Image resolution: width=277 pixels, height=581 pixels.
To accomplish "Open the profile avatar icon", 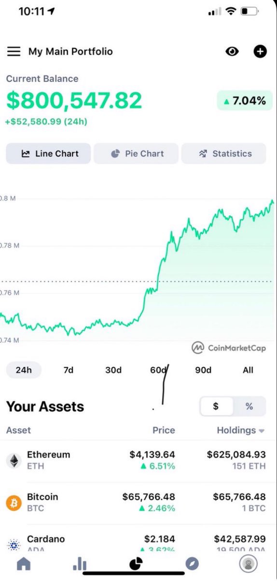I will tap(249, 564).
